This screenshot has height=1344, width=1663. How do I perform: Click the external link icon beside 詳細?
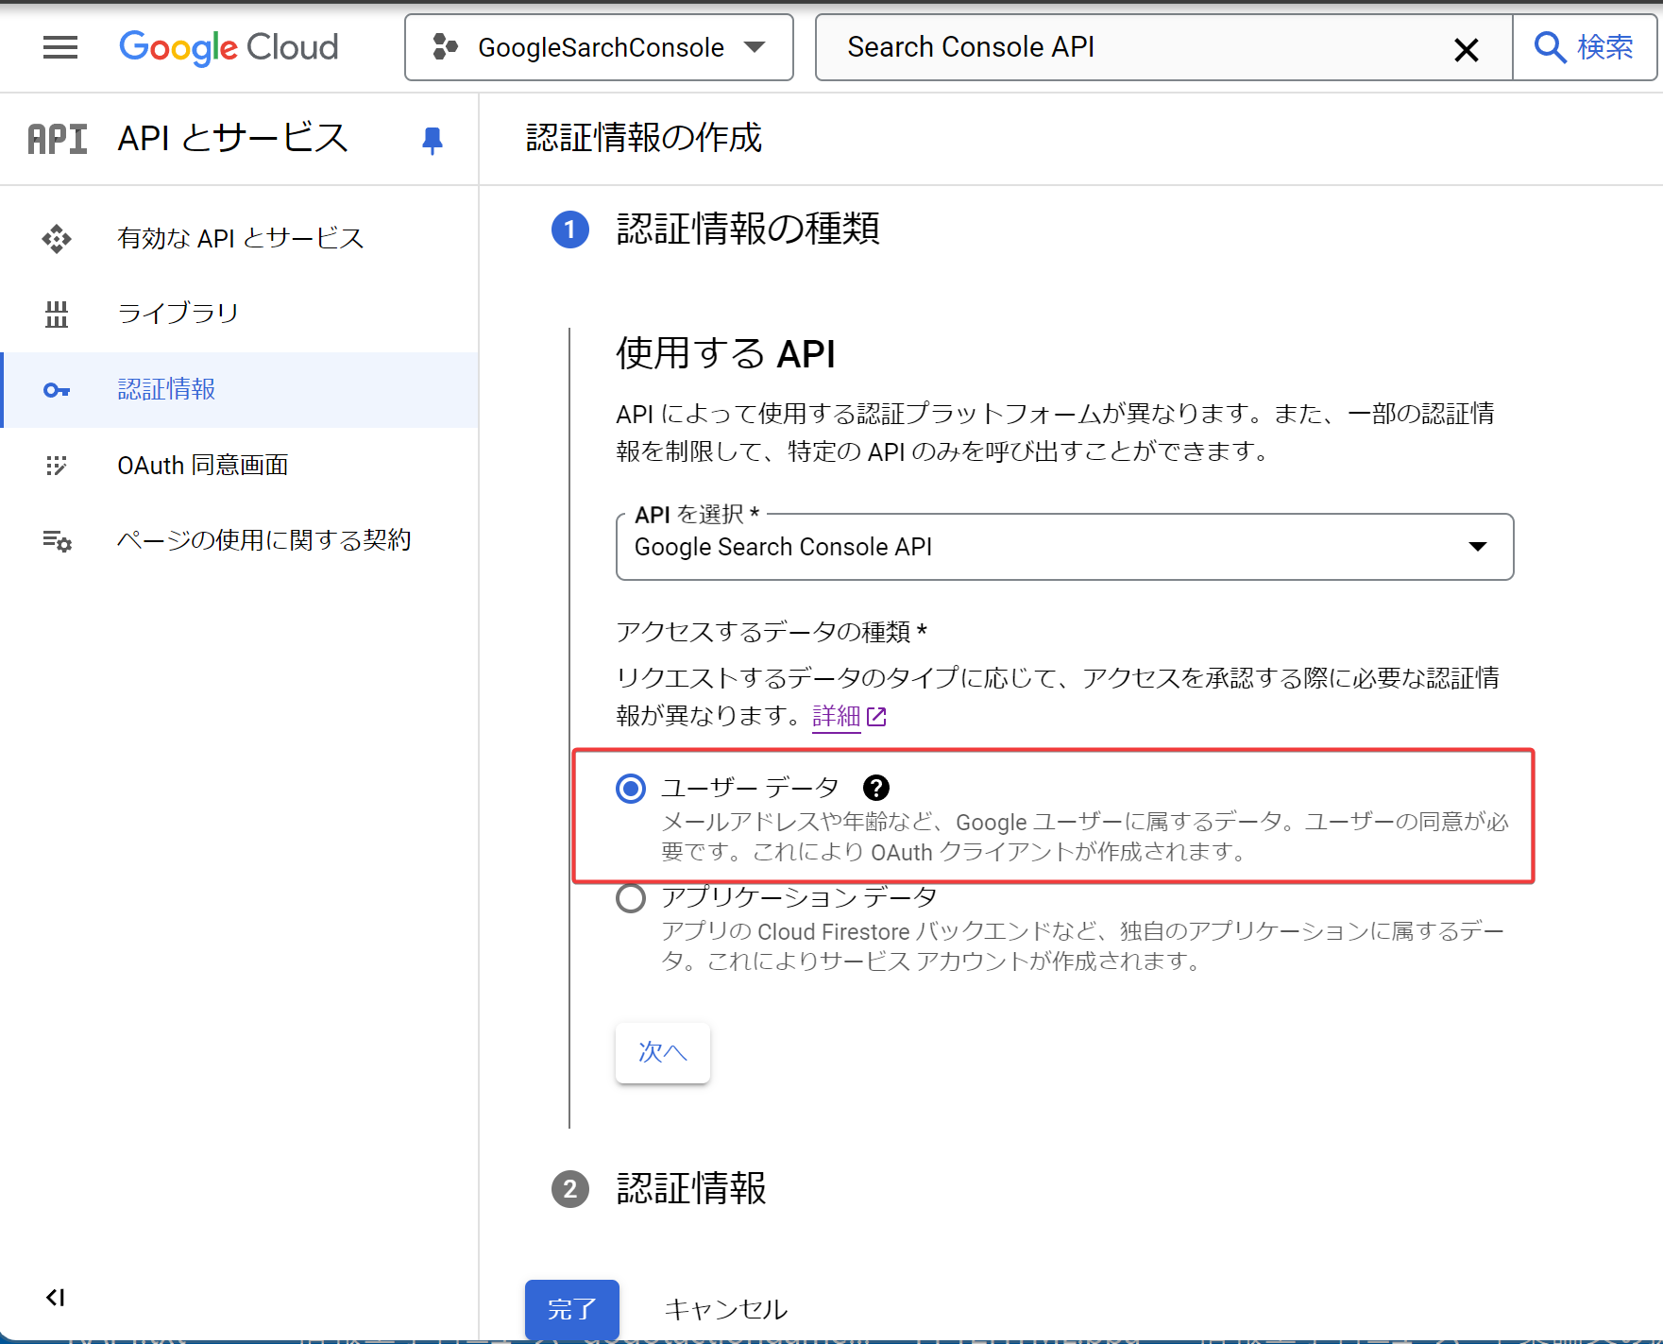876,718
